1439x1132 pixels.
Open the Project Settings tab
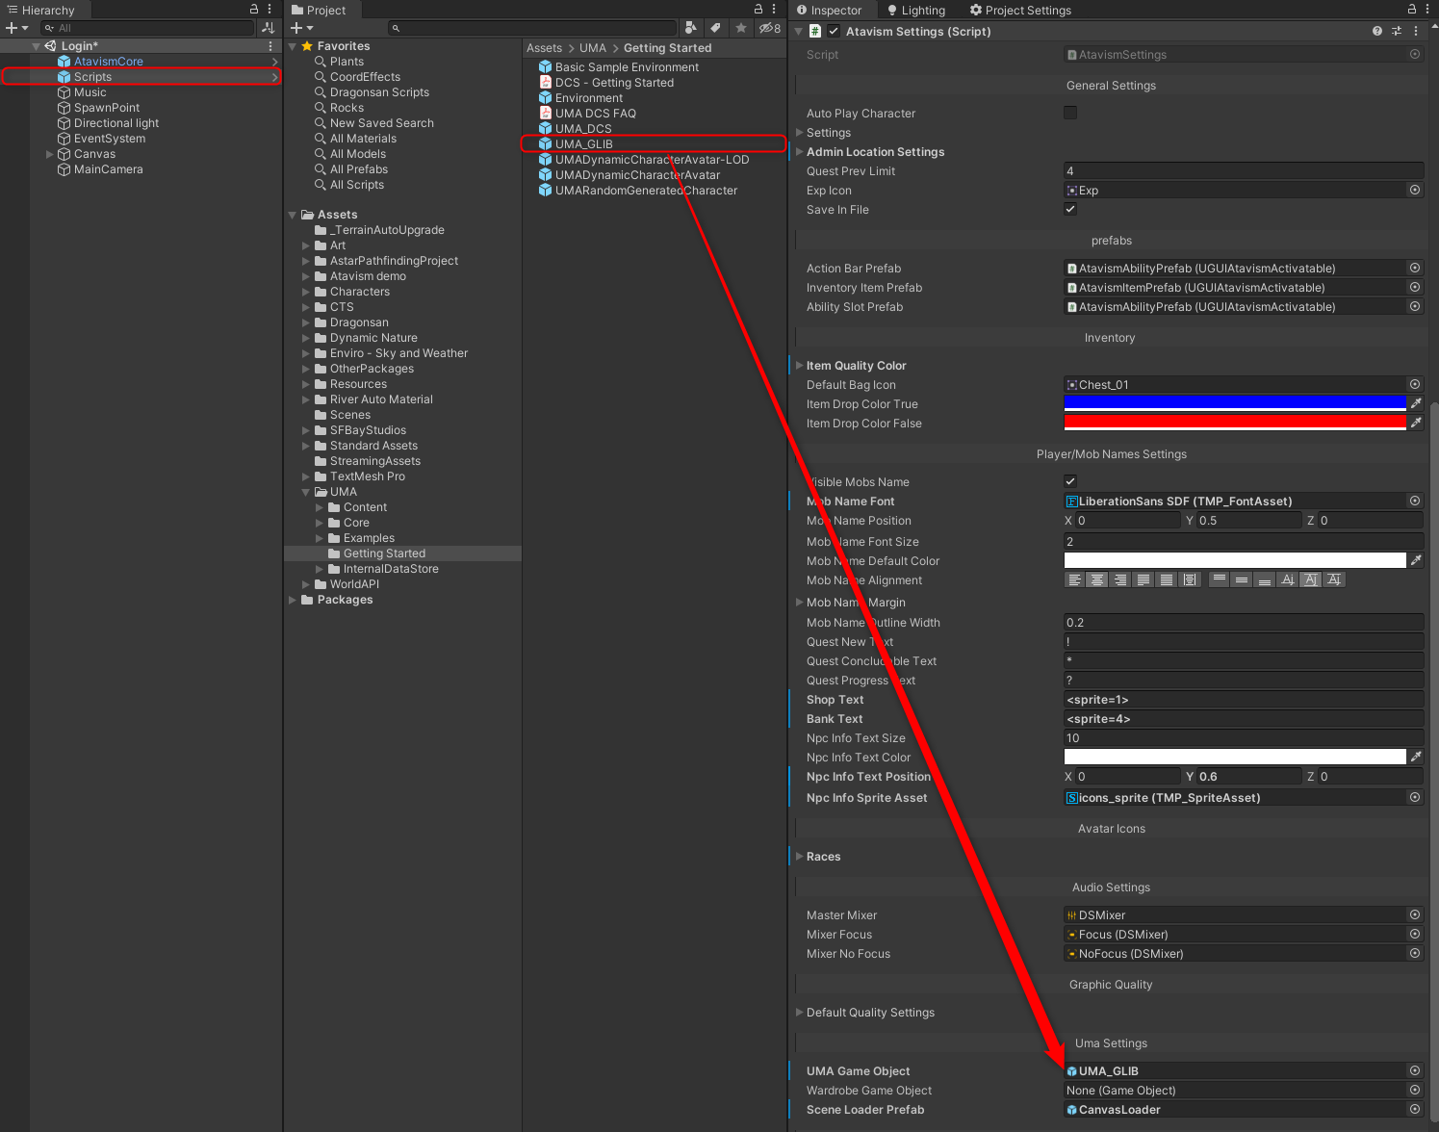pos(1020,10)
